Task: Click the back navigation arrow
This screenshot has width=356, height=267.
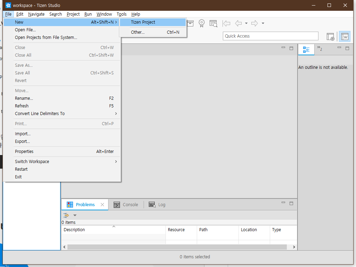Action: (x=238, y=23)
